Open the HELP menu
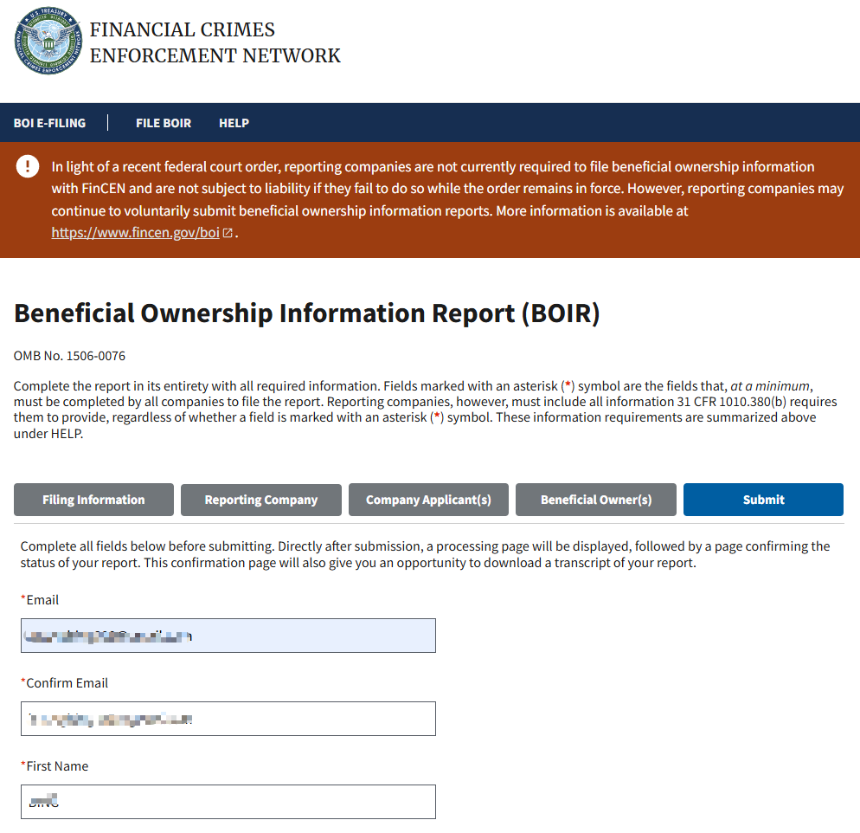 pos(234,123)
